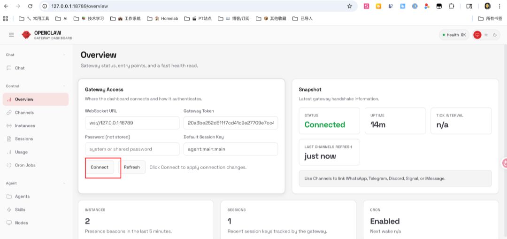Click the WebSocket URL field
The image size is (507, 239).
click(x=132, y=123)
